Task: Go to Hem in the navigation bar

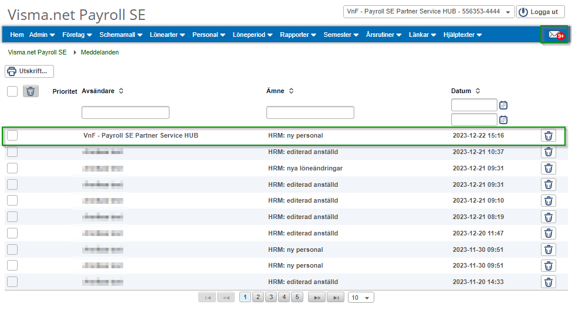Action: pos(17,35)
